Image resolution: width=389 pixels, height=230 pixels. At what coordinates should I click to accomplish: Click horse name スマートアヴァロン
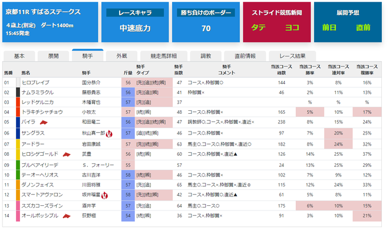(42, 195)
